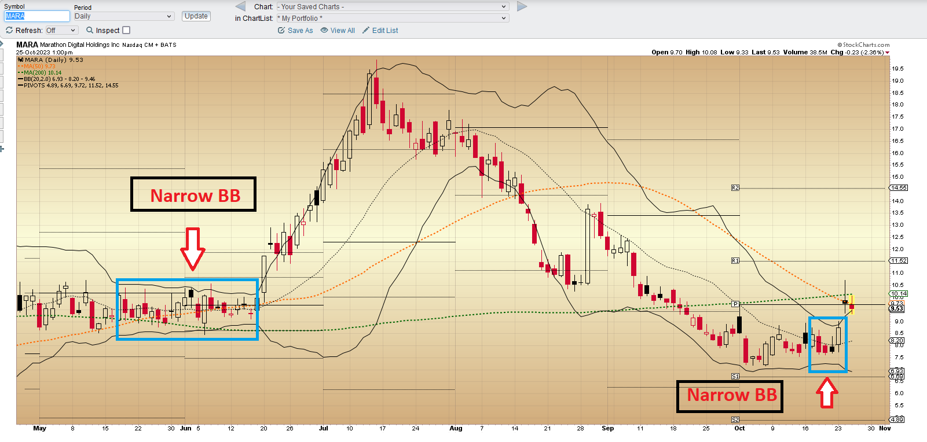
Task: Open the My Portfolio ChartList dropdown
Action: coord(392,18)
